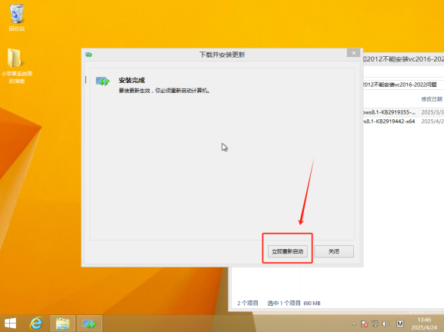This screenshot has height=332, width=444.
Task: Click the install complete icon beside 安装完成
Action: 102,81
